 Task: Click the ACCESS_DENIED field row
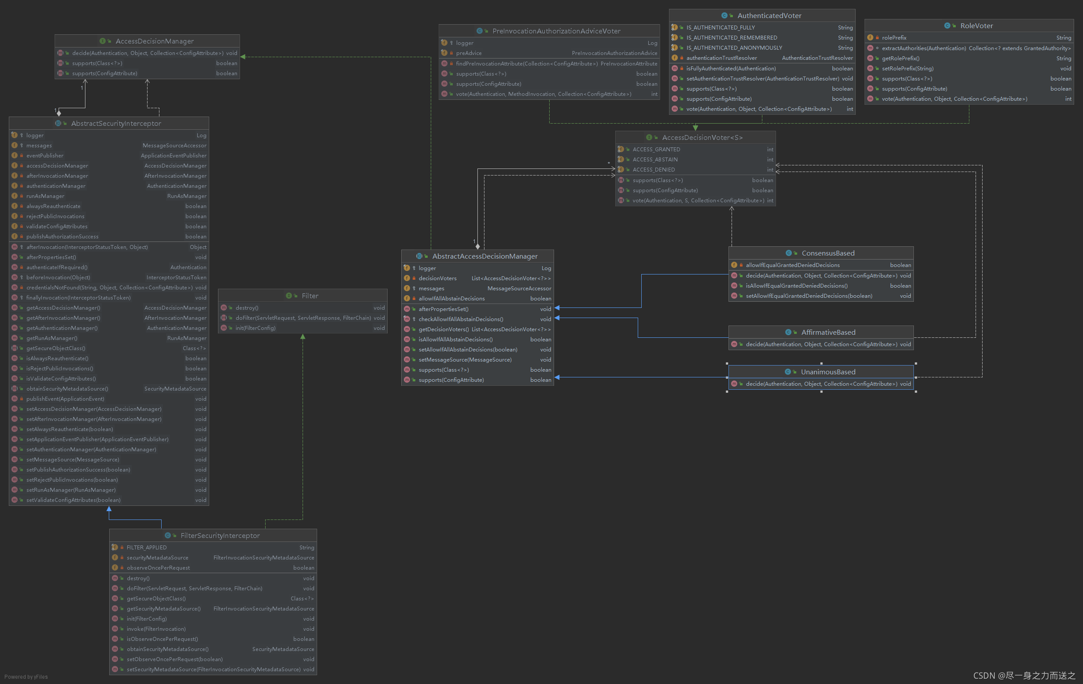pos(696,169)
